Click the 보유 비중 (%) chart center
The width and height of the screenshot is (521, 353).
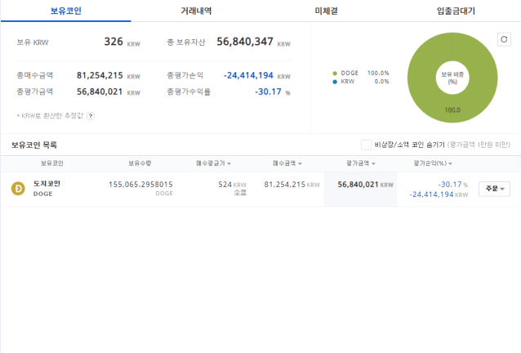[452, 78]
